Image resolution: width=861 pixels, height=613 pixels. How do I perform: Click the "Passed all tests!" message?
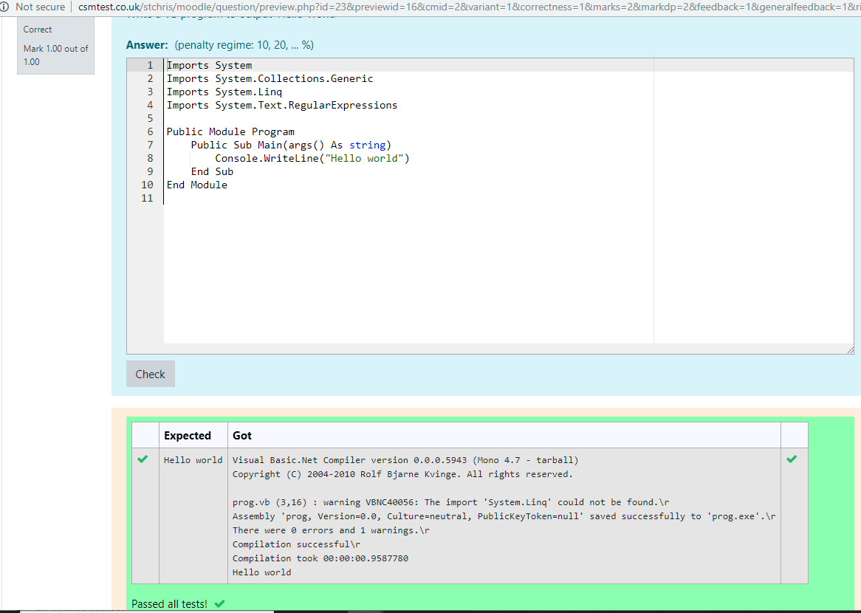point(170,603)
